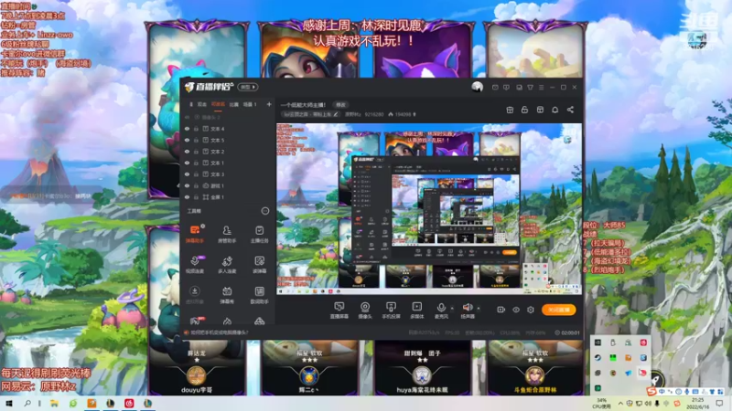Open the 多人连麦 tool
The image size is (732, 411).
pos(227,264)
